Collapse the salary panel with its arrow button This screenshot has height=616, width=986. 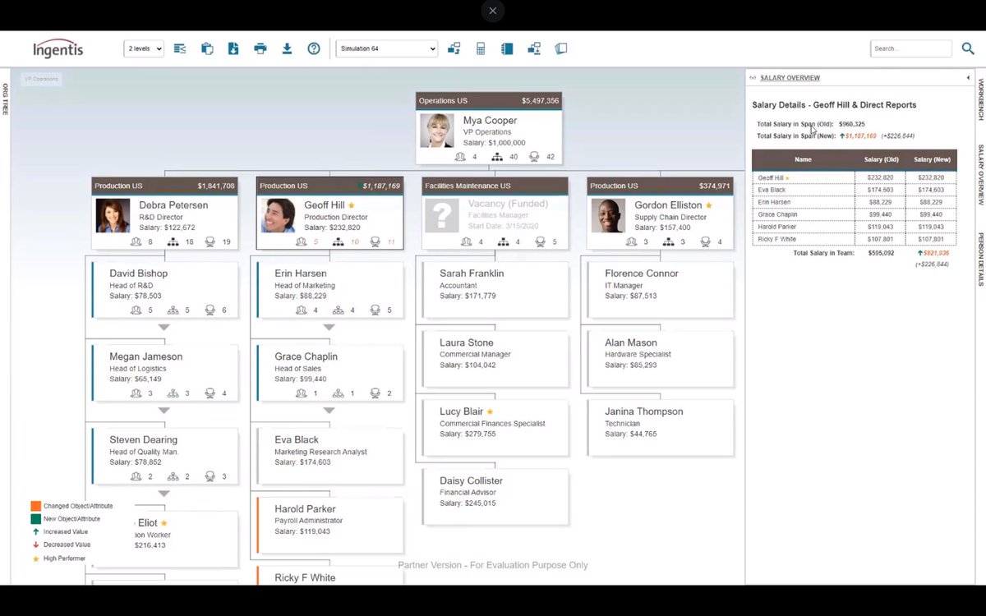tap(966, 77)
